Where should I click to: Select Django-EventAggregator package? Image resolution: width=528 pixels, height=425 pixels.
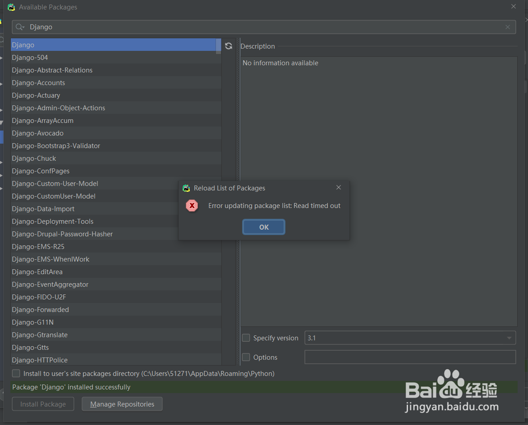pos(116,285)
